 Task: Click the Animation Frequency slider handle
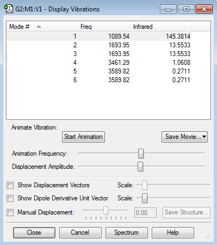click(x=141, y=154)
